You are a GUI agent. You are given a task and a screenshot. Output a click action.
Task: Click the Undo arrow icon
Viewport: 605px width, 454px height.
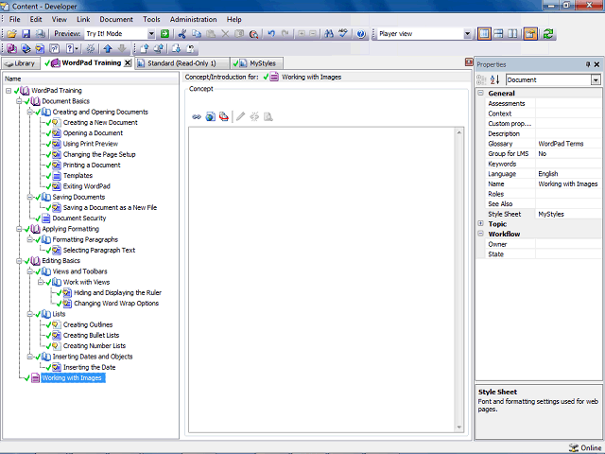coord(271,34)
